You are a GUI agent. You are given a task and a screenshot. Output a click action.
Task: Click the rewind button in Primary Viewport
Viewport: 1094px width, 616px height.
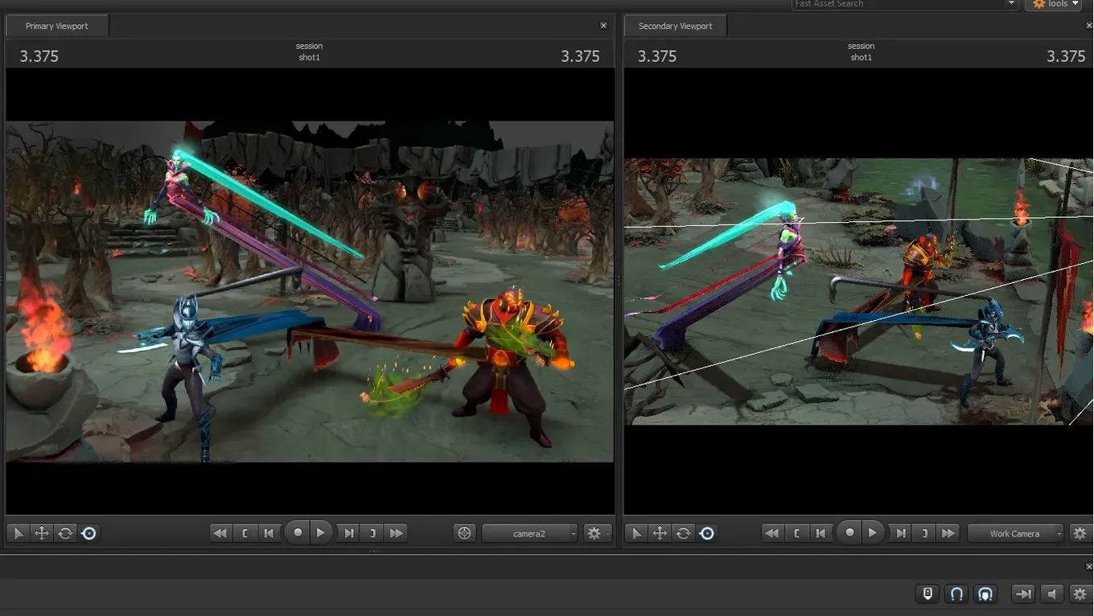(220, 533)
